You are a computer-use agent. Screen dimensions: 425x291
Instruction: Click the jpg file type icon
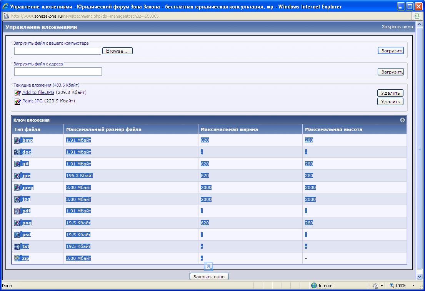pos(17,199)
